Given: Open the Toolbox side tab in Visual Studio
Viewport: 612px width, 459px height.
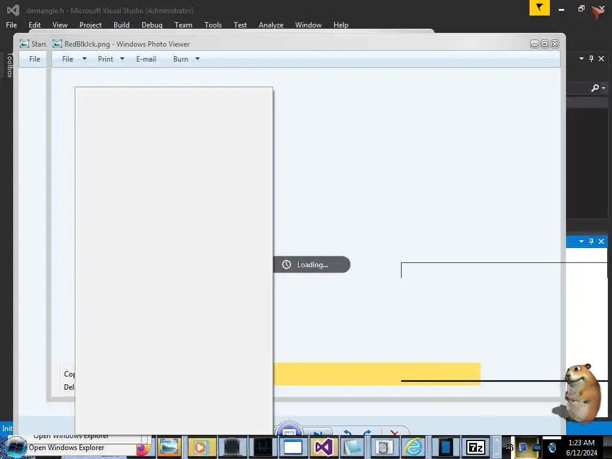Looking at the screenshot, I should (10, 65).
